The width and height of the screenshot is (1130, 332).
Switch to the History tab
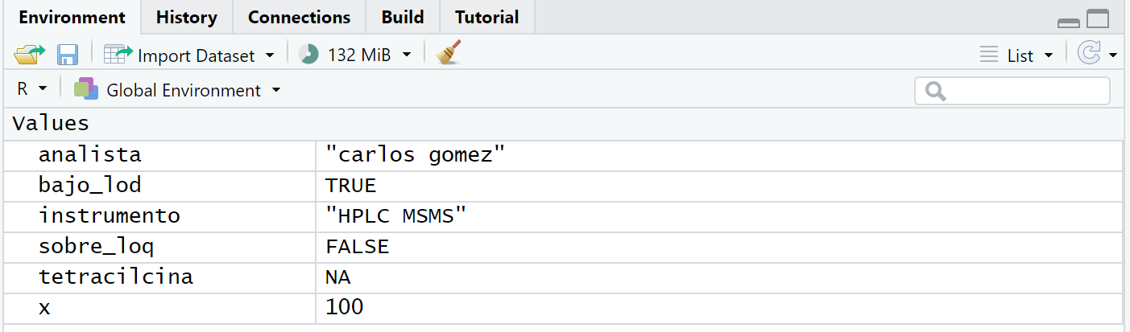187,17
